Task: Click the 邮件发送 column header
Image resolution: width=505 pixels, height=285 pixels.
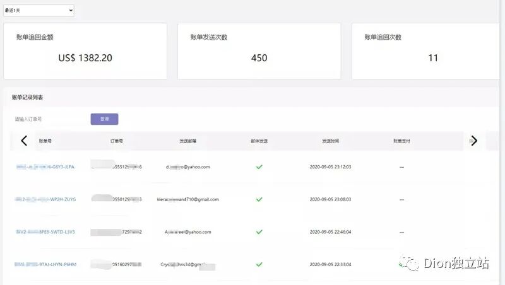Action: 259,141
